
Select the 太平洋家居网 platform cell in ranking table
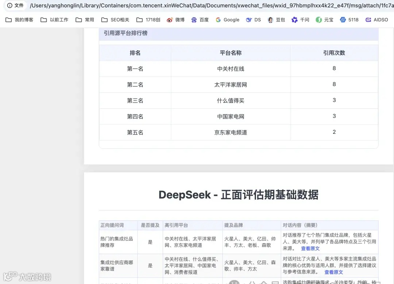tap(231, 85)
